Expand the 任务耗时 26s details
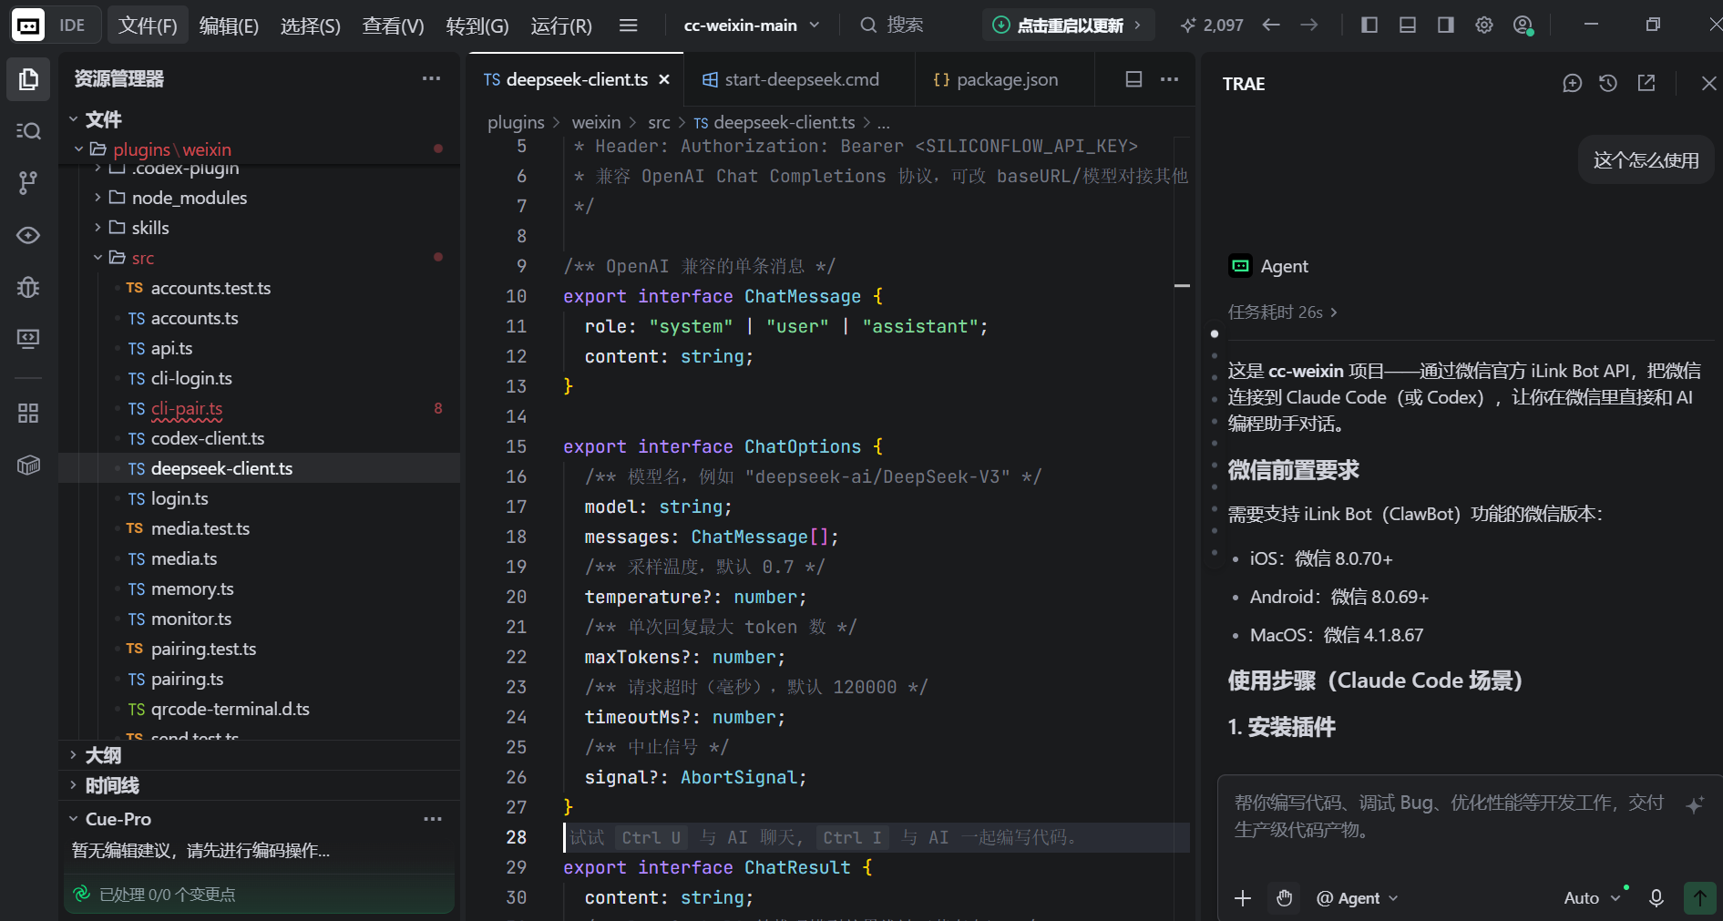 pyautogui.click(x=1282, y=312)
